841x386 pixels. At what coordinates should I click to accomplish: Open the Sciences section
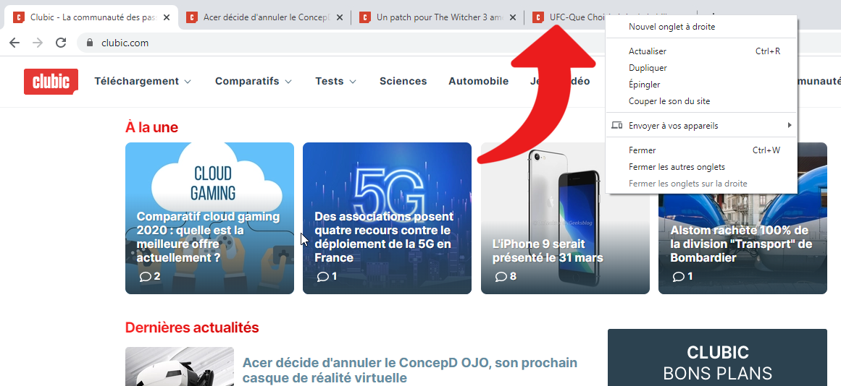[x=403, y=82]
